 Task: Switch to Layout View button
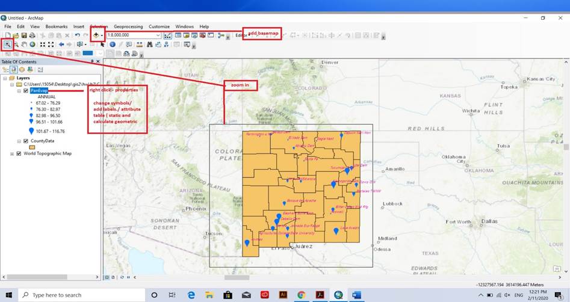coord(113,277)
